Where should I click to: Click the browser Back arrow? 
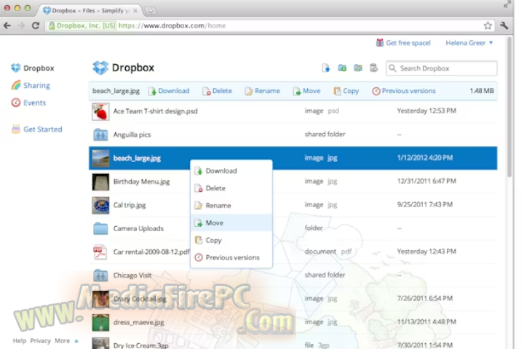pos(7,25)
